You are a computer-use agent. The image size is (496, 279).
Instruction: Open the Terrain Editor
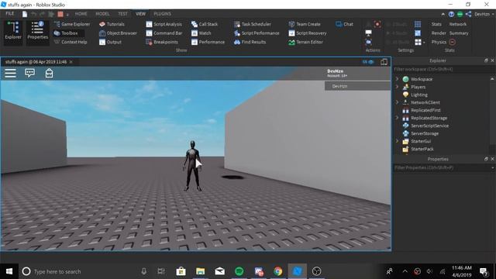(305, 42)
